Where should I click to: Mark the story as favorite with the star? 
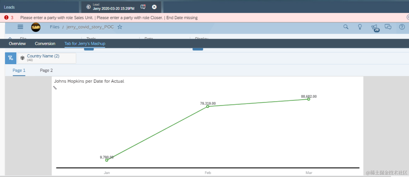click(120, 27)
